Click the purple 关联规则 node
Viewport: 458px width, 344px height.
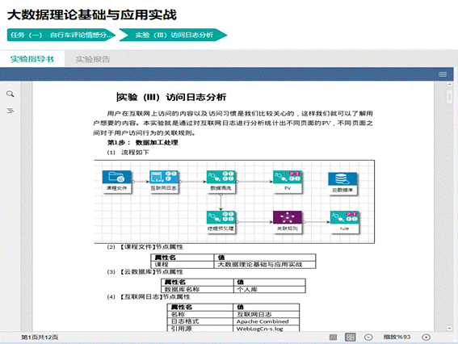pos(287,222)
